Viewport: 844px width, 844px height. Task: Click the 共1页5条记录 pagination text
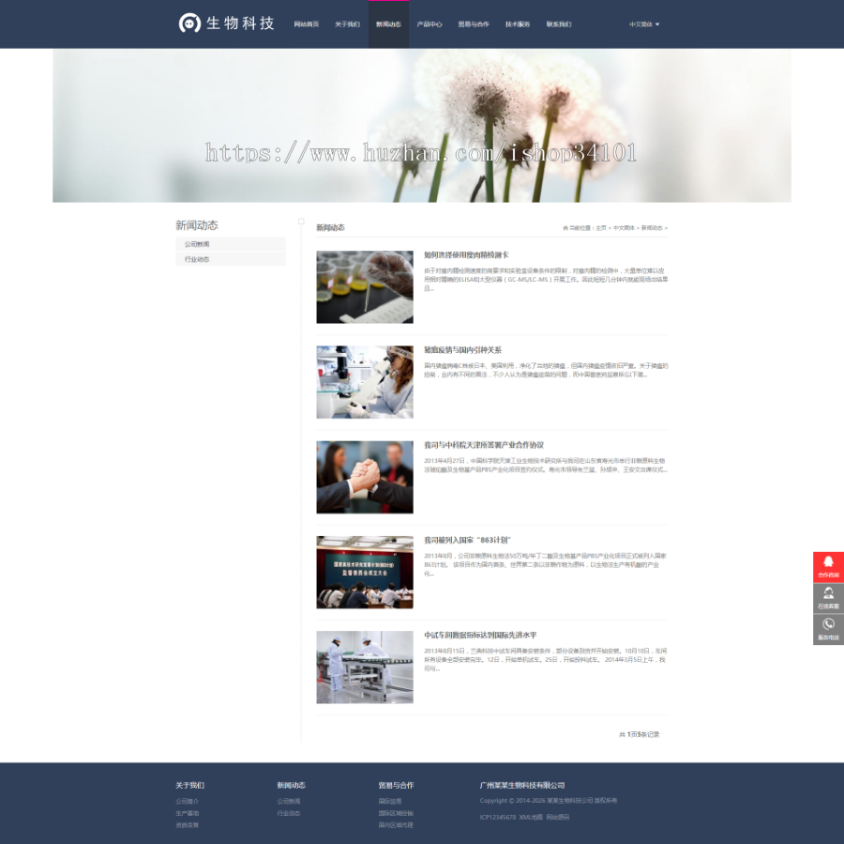click(640, 734)
